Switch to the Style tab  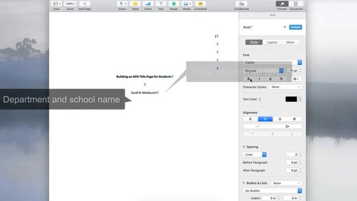click(254, 42)
